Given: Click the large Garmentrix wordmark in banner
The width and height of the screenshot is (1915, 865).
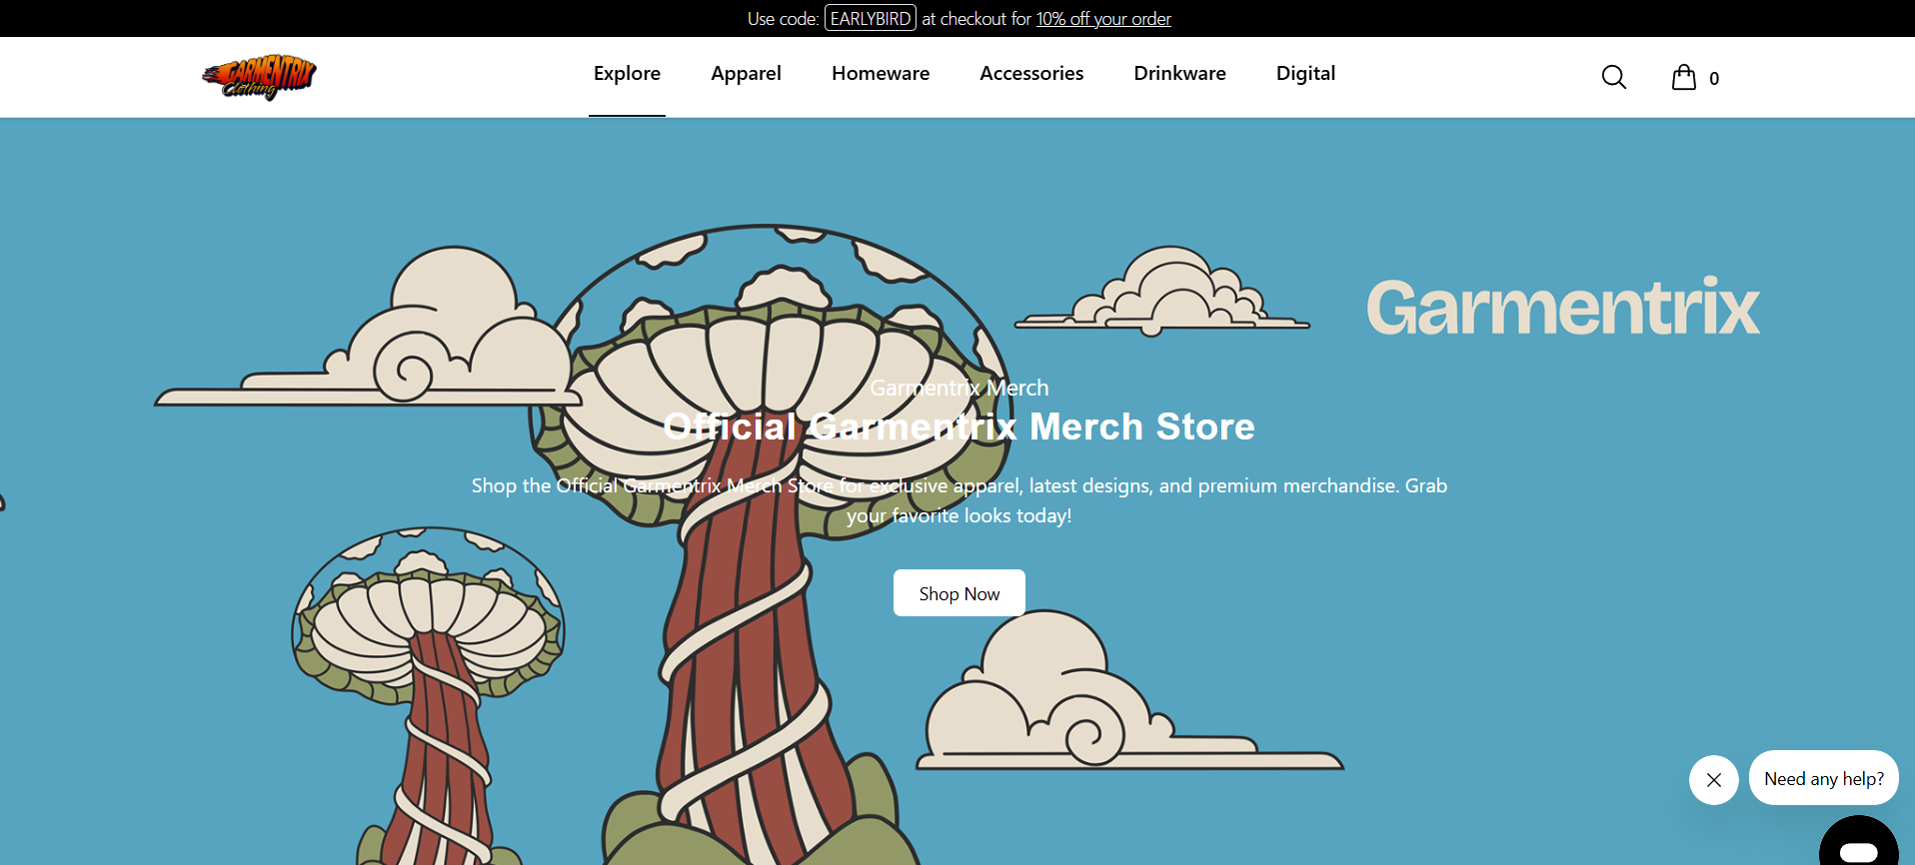Looking at the screenshot, I should (x=1562, y=308).
